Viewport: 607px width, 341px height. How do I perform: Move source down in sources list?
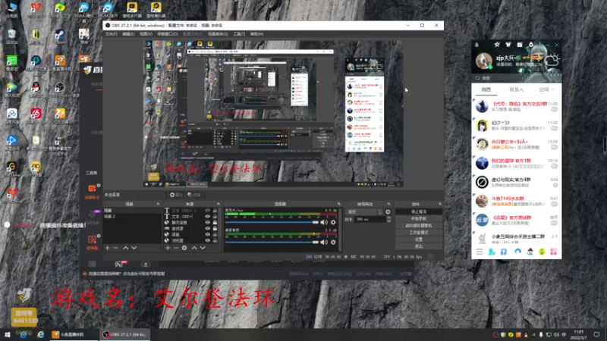(203, 248)
